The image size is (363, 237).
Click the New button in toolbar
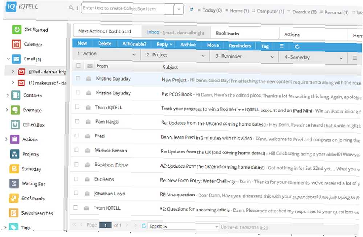point(82,43)
